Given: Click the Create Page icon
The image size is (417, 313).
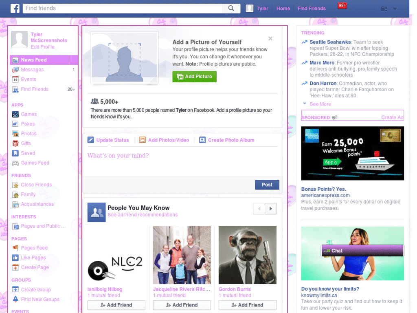Looking at the screenshot, I should point(15,267).
